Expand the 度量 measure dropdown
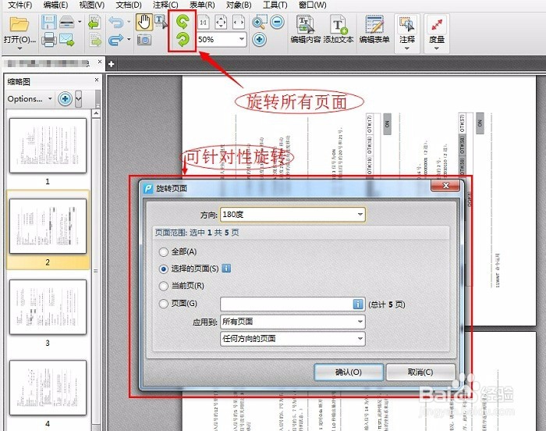This screenshot has height=431, width=546. (x=437, y=48)
